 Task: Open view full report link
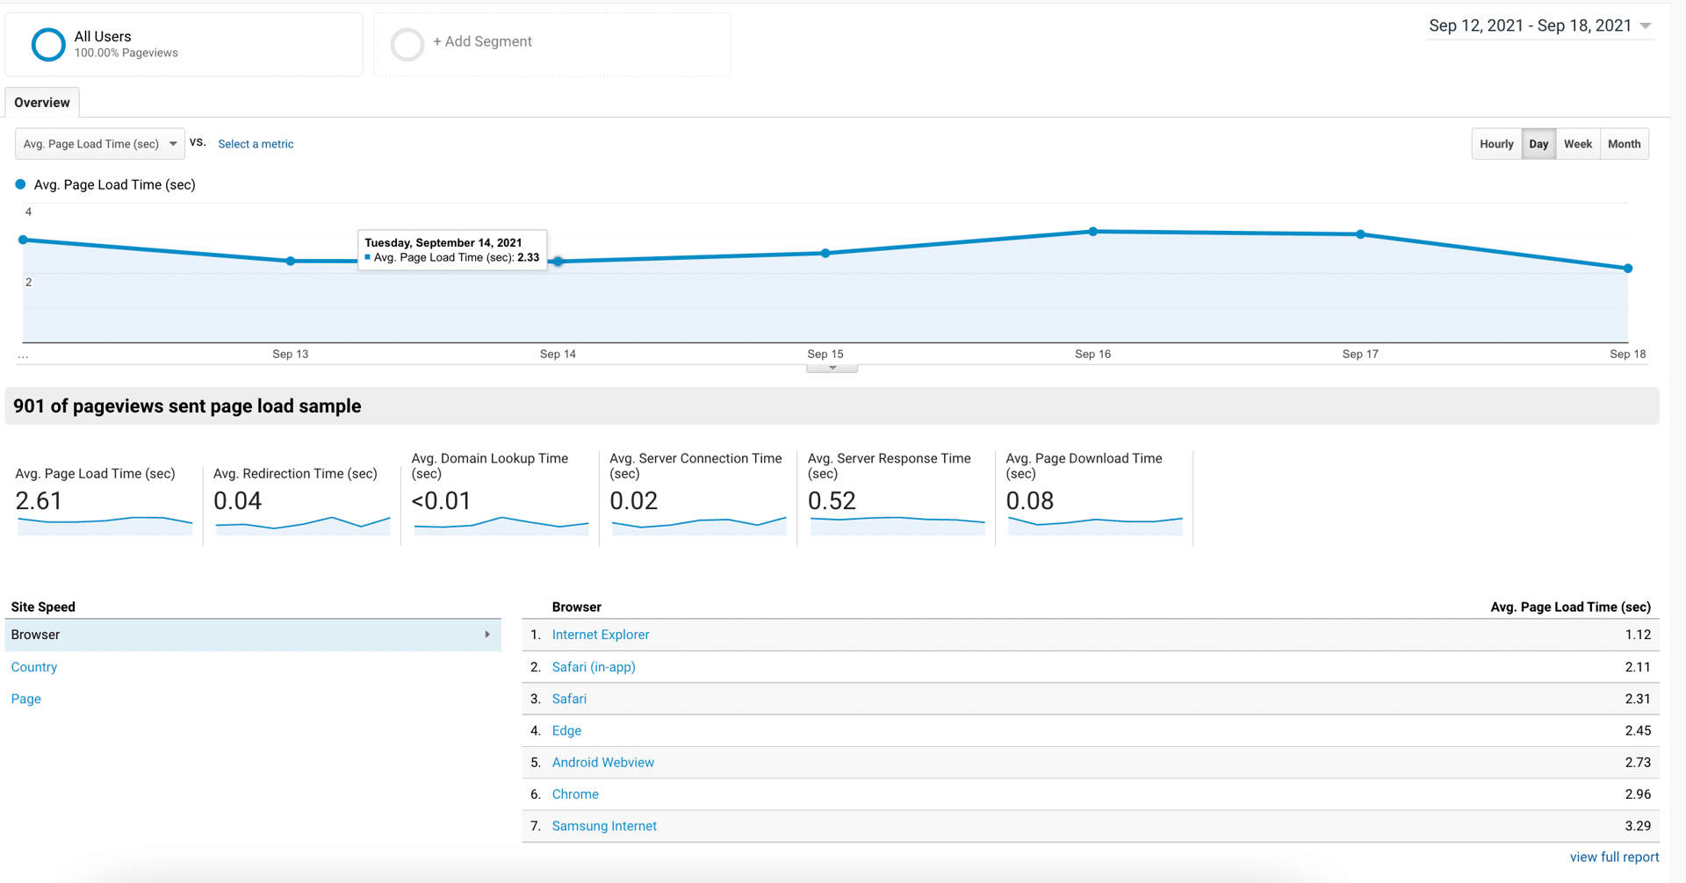[x=1614, y=857]
